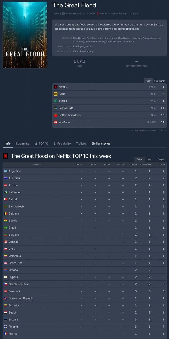Click the Science Fiction genre link
This screenshot has width=169, height=339.
(118, 14)
